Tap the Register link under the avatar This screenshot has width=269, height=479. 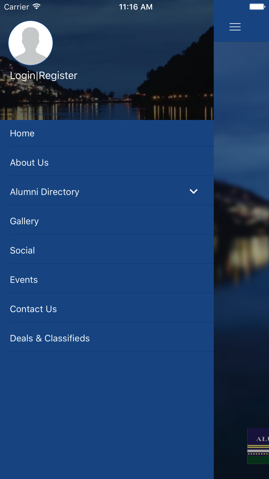point(58,76)
